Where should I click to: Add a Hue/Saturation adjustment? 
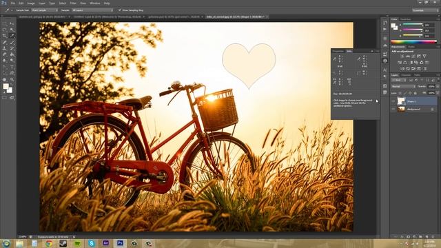400,63
